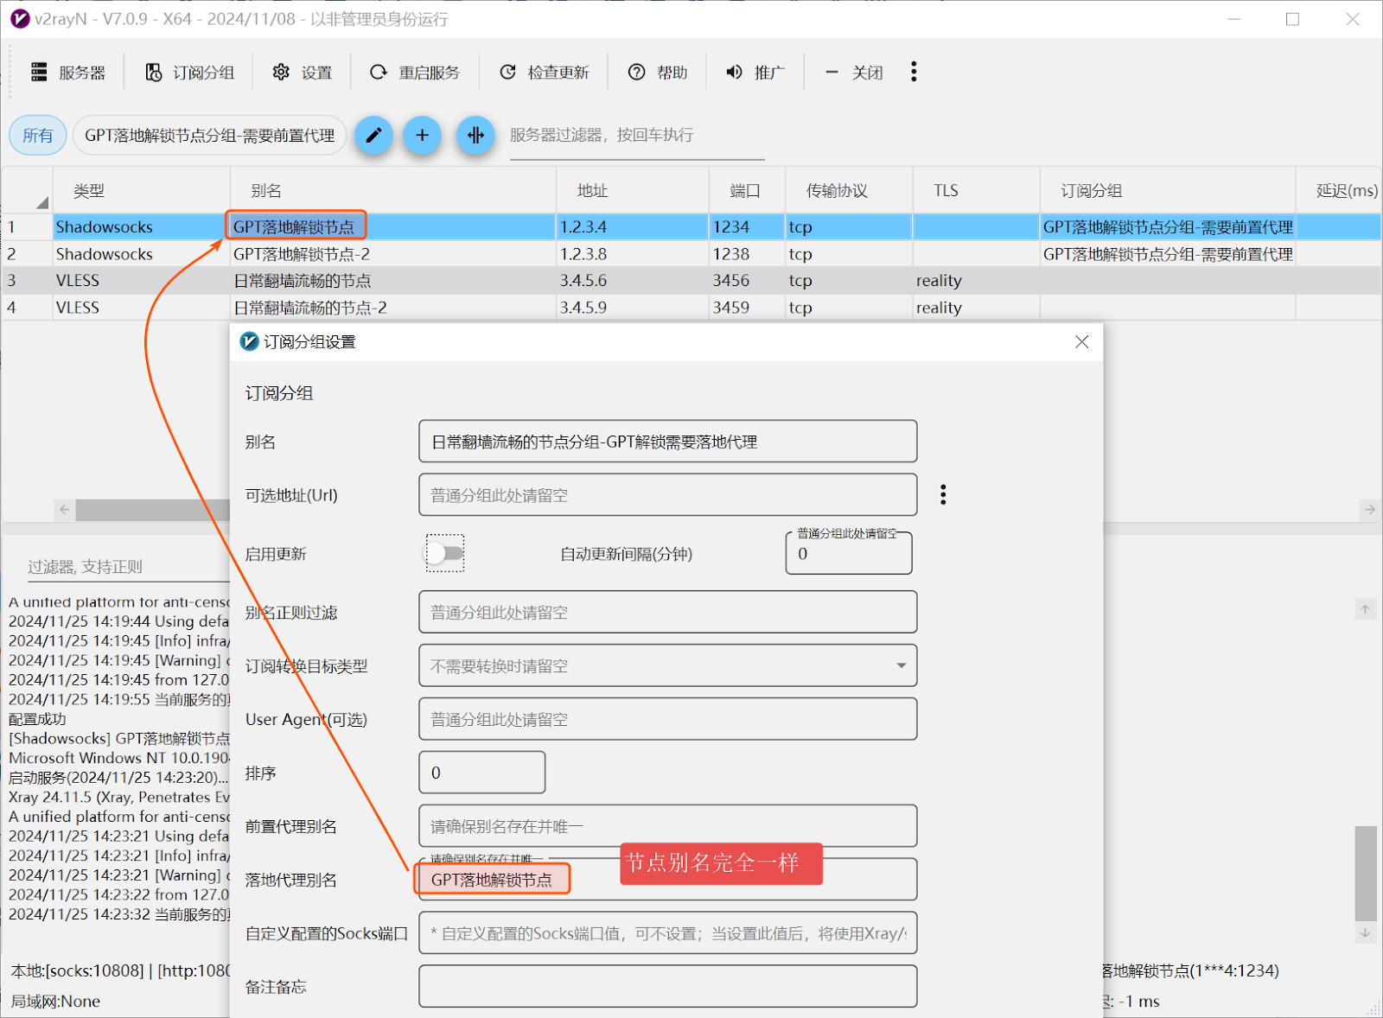Click the blue auto column width button

point(475,136)
